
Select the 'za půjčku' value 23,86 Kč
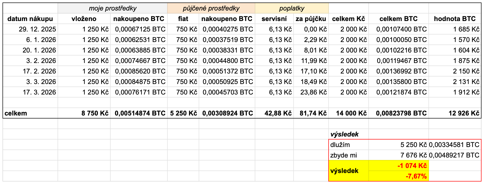(x=311, y=92)
